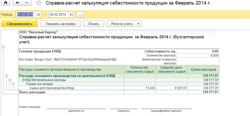Image resolution: width=250 pixels, height=116 pixels.
Task: Select the ООО "Веселый Бургер" cell
Action: (39, 32)
